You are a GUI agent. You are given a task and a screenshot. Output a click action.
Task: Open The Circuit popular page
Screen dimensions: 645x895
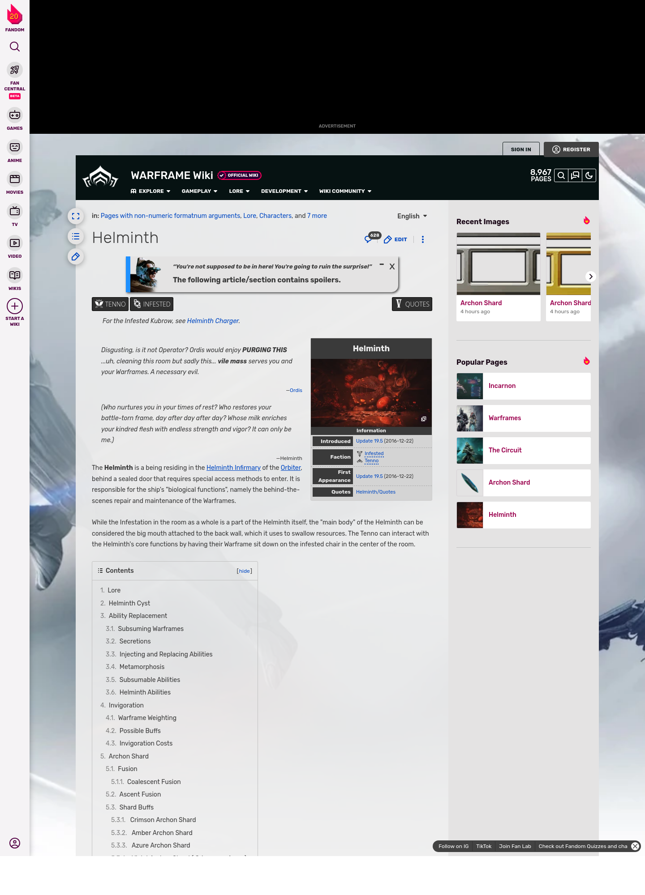(524, 450)
